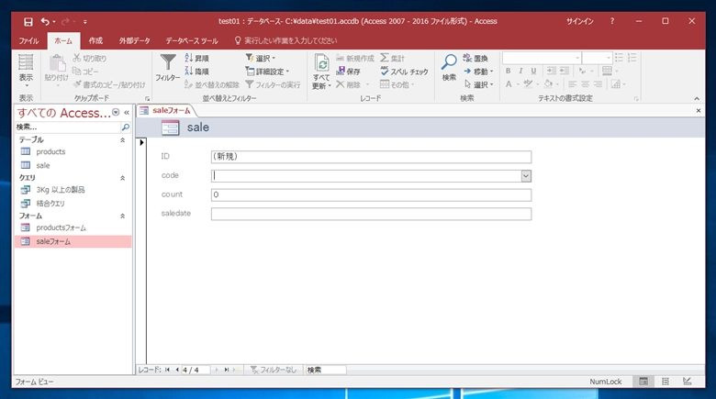Click the Tell me what you want box
The width and height of the screenshot is (716, 399).
pos(290,40)
